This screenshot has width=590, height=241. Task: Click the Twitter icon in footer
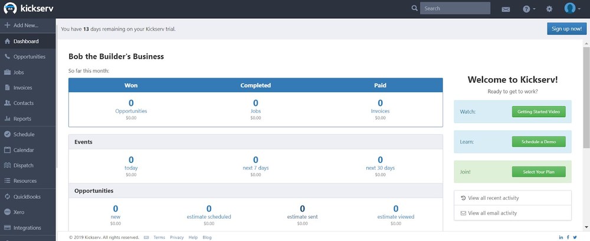575,237
